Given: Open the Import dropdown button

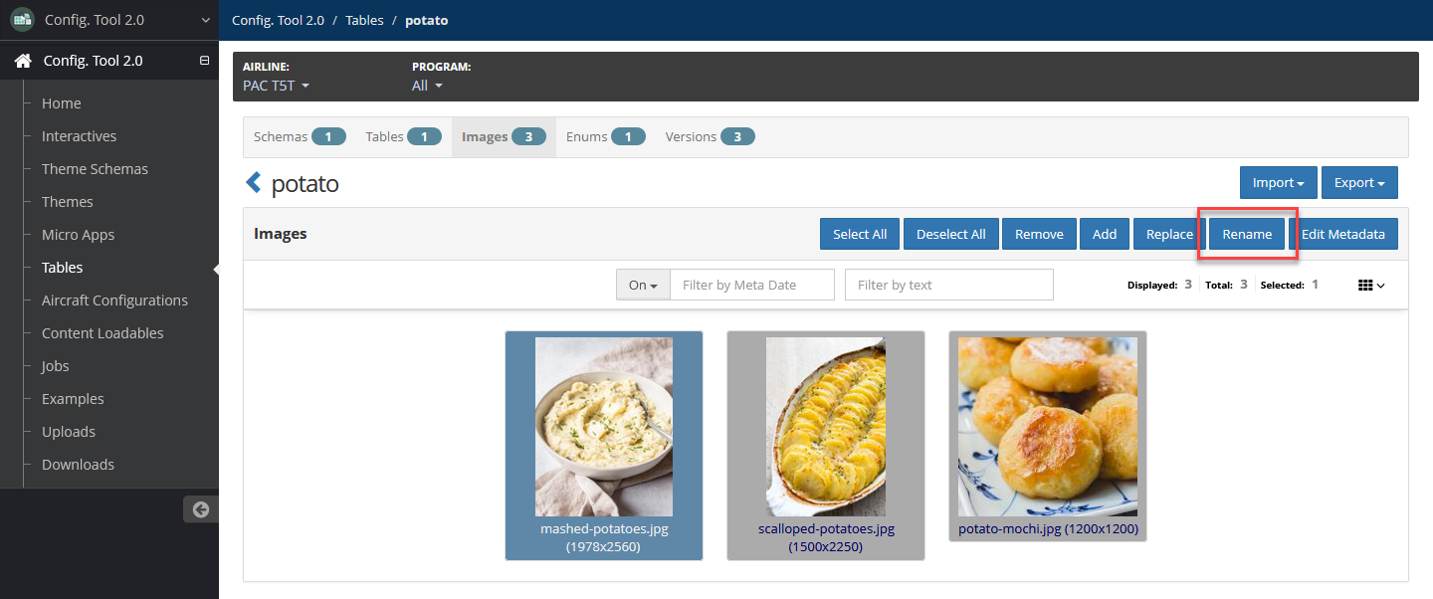Looking at the screenshot, I should click(x=1278, y=183).
